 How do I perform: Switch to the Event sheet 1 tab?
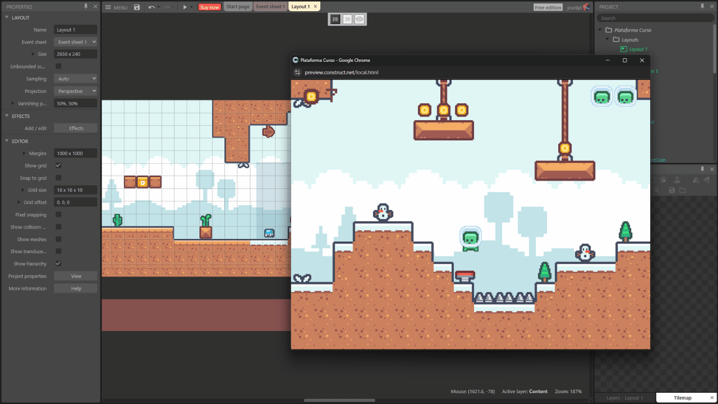point(270,7)
